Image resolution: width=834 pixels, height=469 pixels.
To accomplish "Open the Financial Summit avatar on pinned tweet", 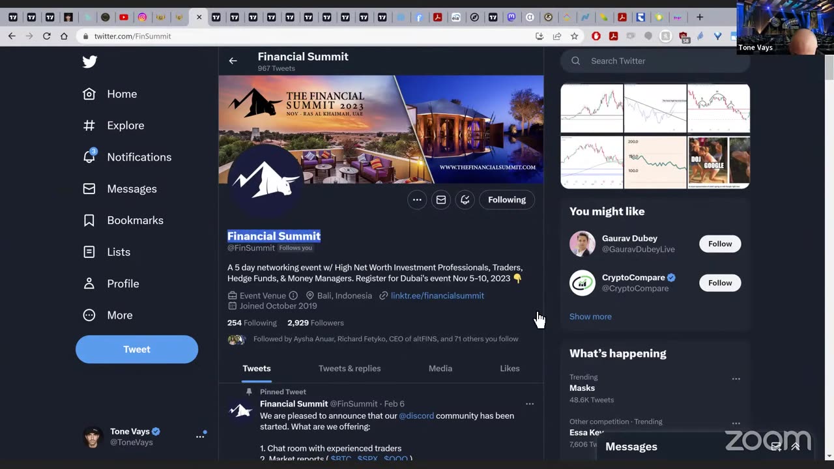I will (x=240, y=411).
